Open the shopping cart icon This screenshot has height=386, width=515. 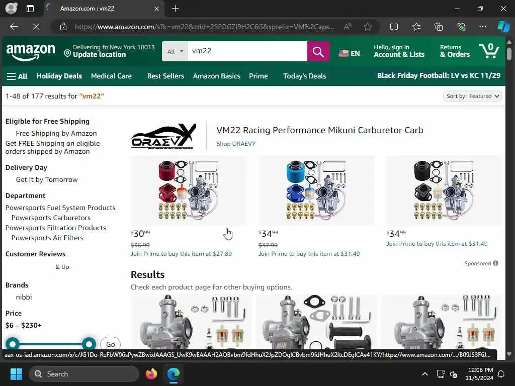489,51
